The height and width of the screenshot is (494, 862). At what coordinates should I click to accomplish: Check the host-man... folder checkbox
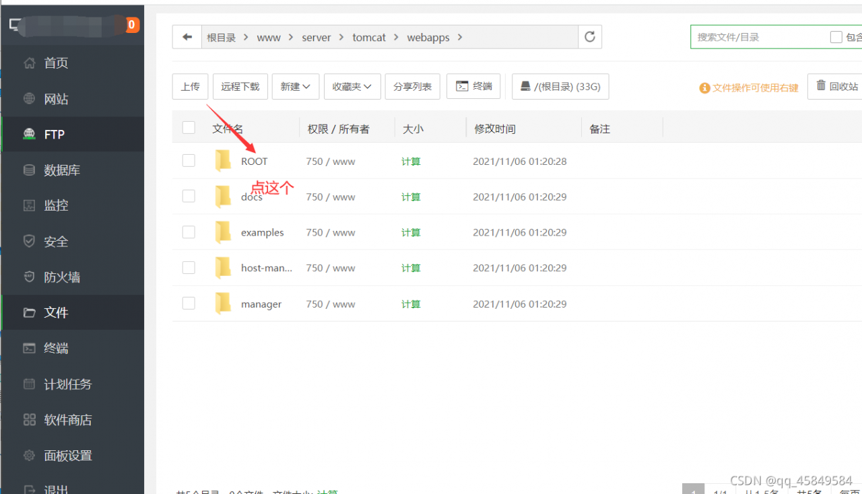[189, 268]
